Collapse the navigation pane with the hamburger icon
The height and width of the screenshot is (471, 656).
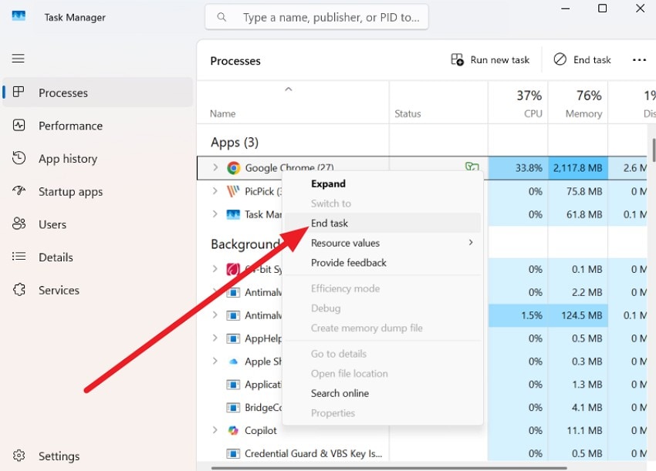coord(18,58)
